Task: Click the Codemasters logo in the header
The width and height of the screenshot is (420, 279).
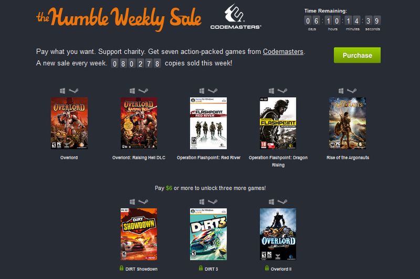Action: tap(236, 17)
